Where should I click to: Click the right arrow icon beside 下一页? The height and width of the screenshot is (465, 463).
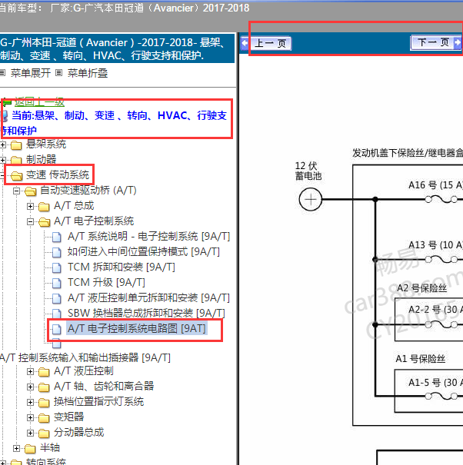point(458,43)
